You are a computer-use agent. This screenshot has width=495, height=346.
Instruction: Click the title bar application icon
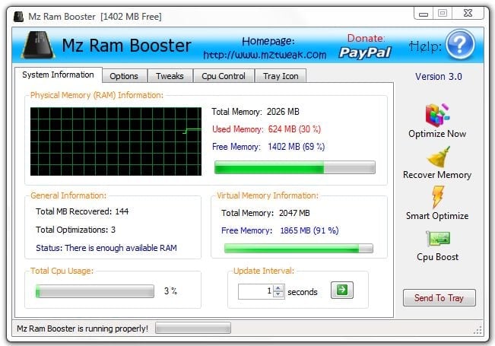tap(18, 17)
